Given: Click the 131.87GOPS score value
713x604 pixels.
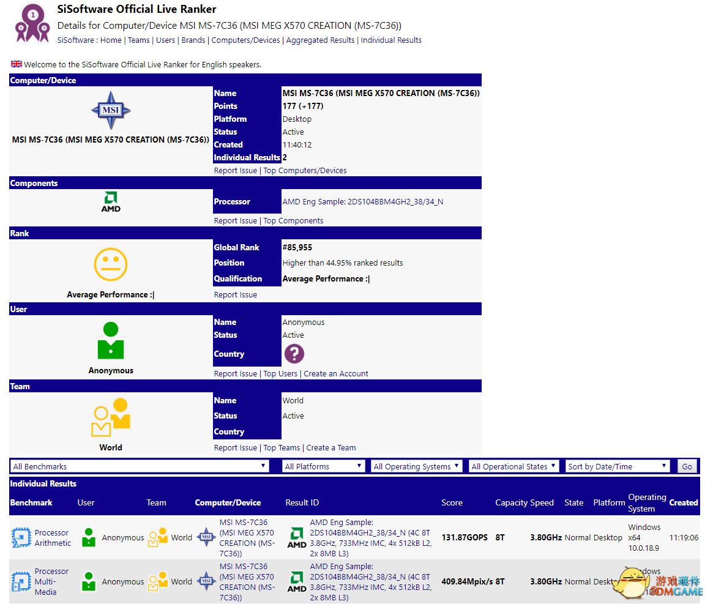Looking at the screenshot, I should 465,537.
